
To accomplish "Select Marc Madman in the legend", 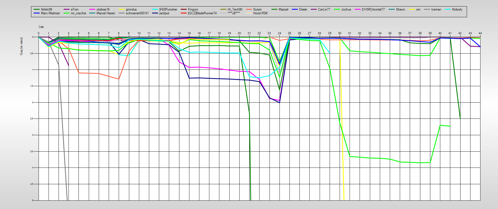I will [x=50, y=13].
